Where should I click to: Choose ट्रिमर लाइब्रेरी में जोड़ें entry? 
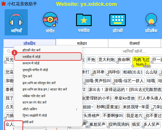[x=48, y=115]
